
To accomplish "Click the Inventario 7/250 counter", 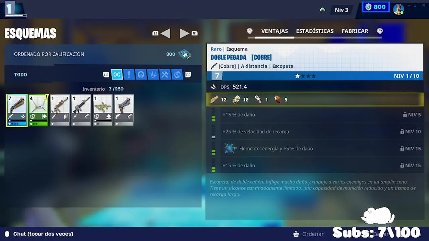I will 103,89.
